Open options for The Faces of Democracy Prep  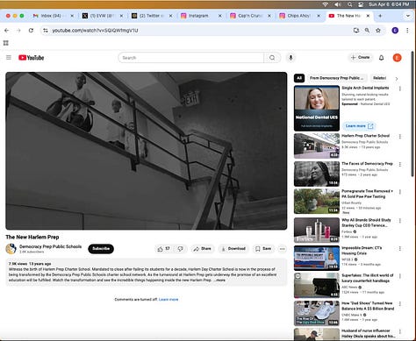point(400,164)
